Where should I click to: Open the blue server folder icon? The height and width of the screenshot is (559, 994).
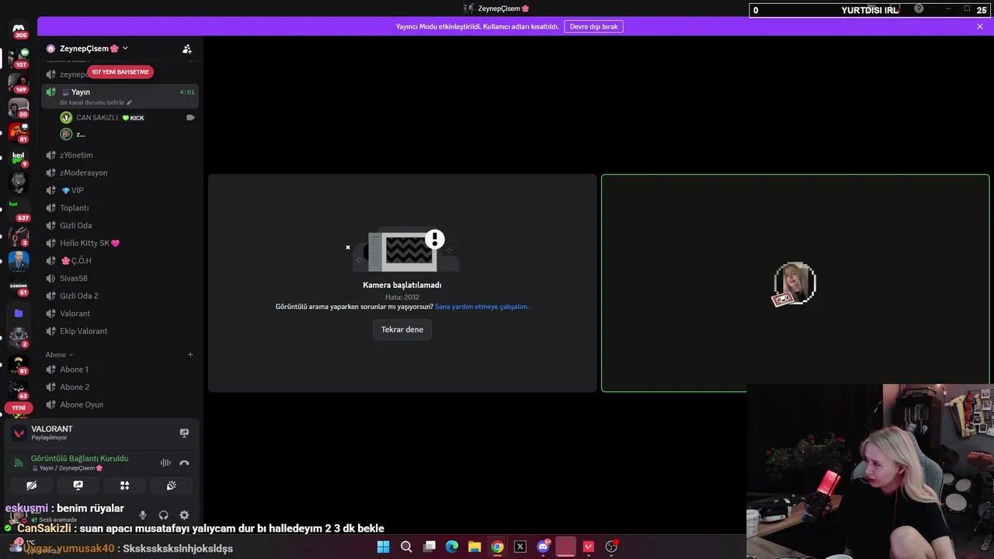point(19,313)
